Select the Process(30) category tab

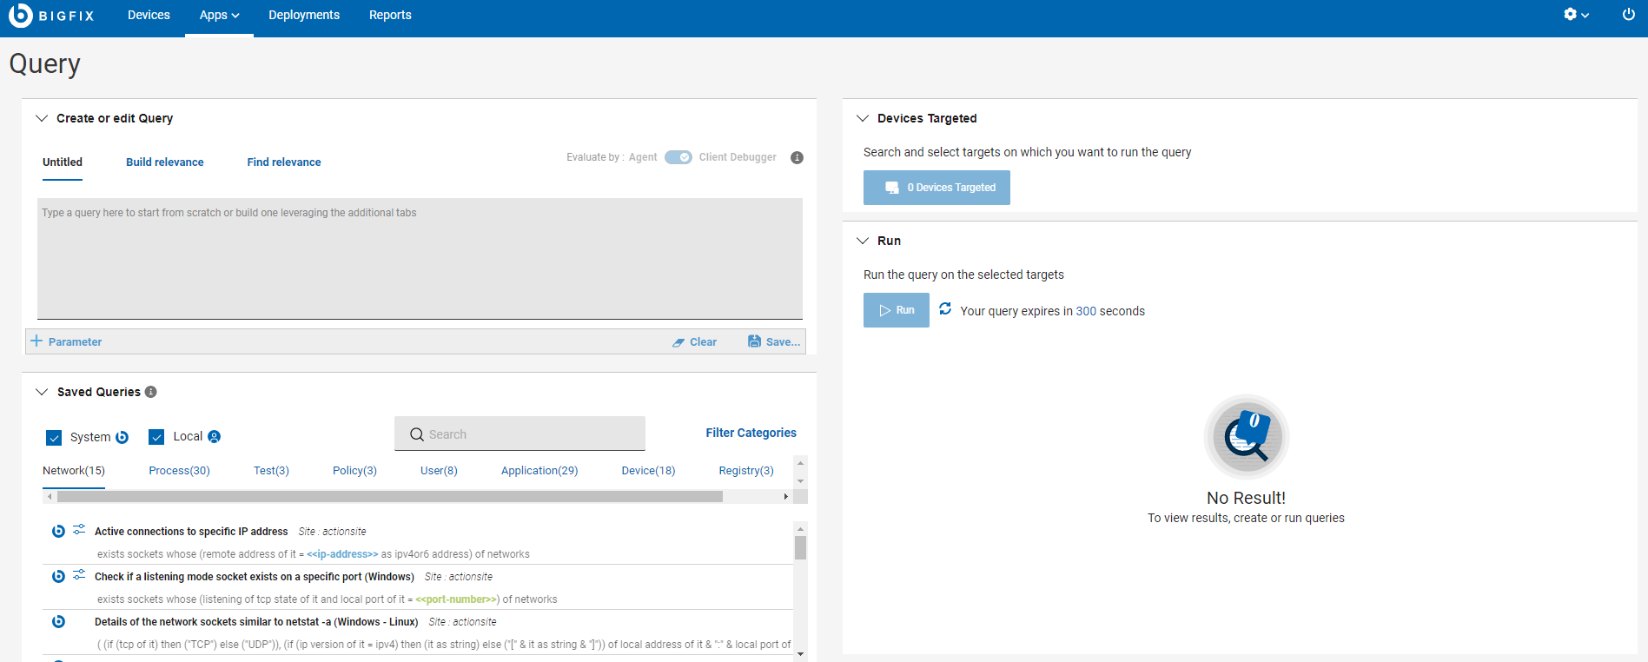(x=179, y=471)
